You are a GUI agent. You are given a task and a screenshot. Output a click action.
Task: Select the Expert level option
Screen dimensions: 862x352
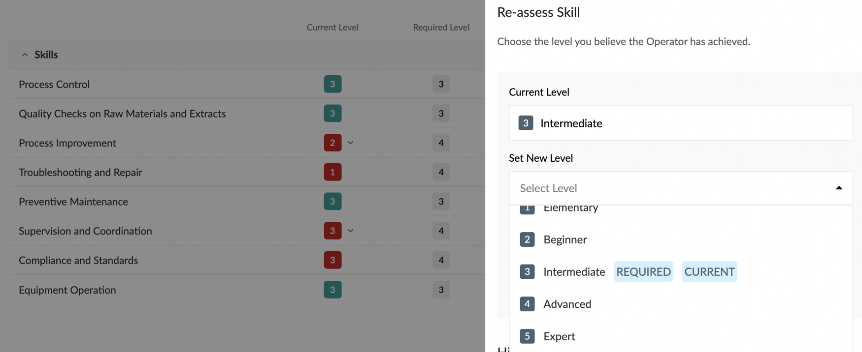559,336
